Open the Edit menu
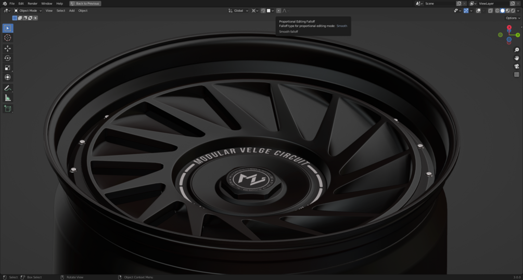The height and width of the screenshot is (280, 523). (21, 3)
